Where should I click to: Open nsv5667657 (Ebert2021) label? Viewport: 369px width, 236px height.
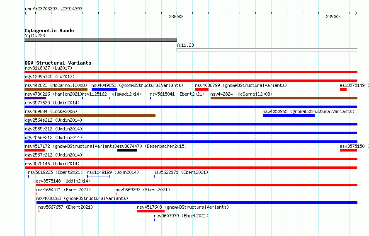pos(66,207)
